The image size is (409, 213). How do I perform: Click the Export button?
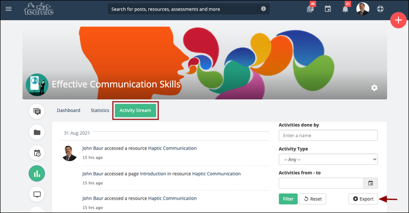(363, 199)
